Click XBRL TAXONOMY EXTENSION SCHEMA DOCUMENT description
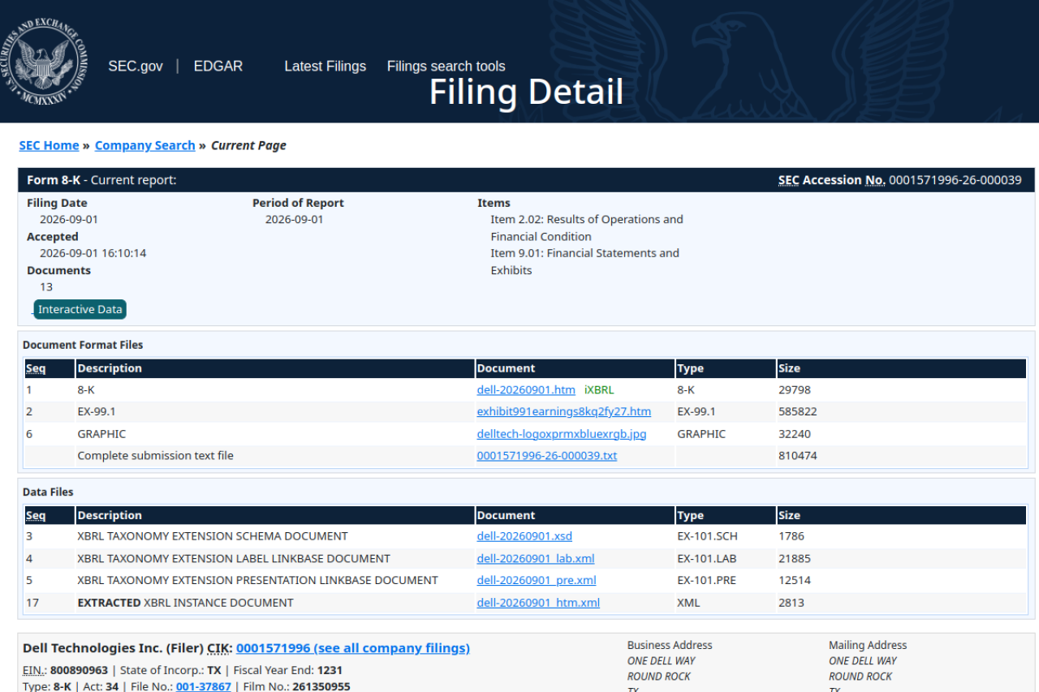 [x=213, y=536]
